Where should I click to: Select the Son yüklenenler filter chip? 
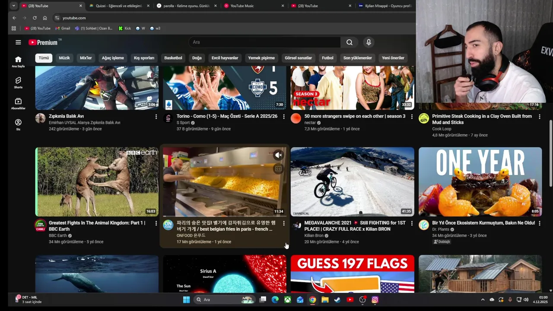(357, 58)
